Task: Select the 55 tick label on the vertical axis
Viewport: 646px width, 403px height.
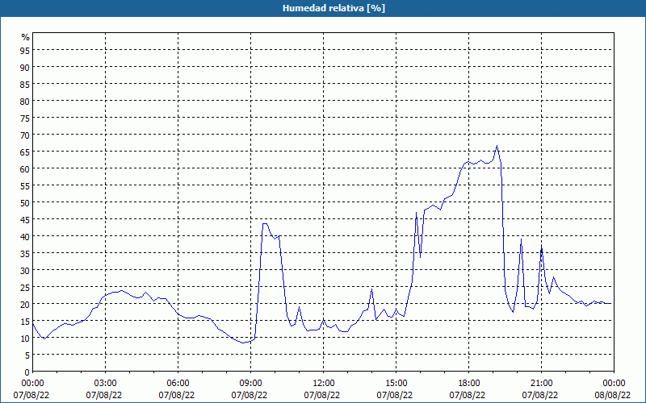Action: pos(25,186)
